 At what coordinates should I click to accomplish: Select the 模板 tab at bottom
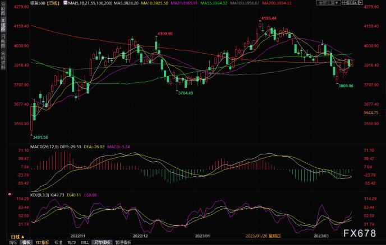tap(26, 242)
